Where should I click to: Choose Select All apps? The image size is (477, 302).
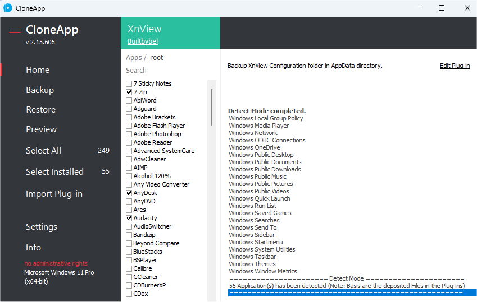[x=43, y=151]
